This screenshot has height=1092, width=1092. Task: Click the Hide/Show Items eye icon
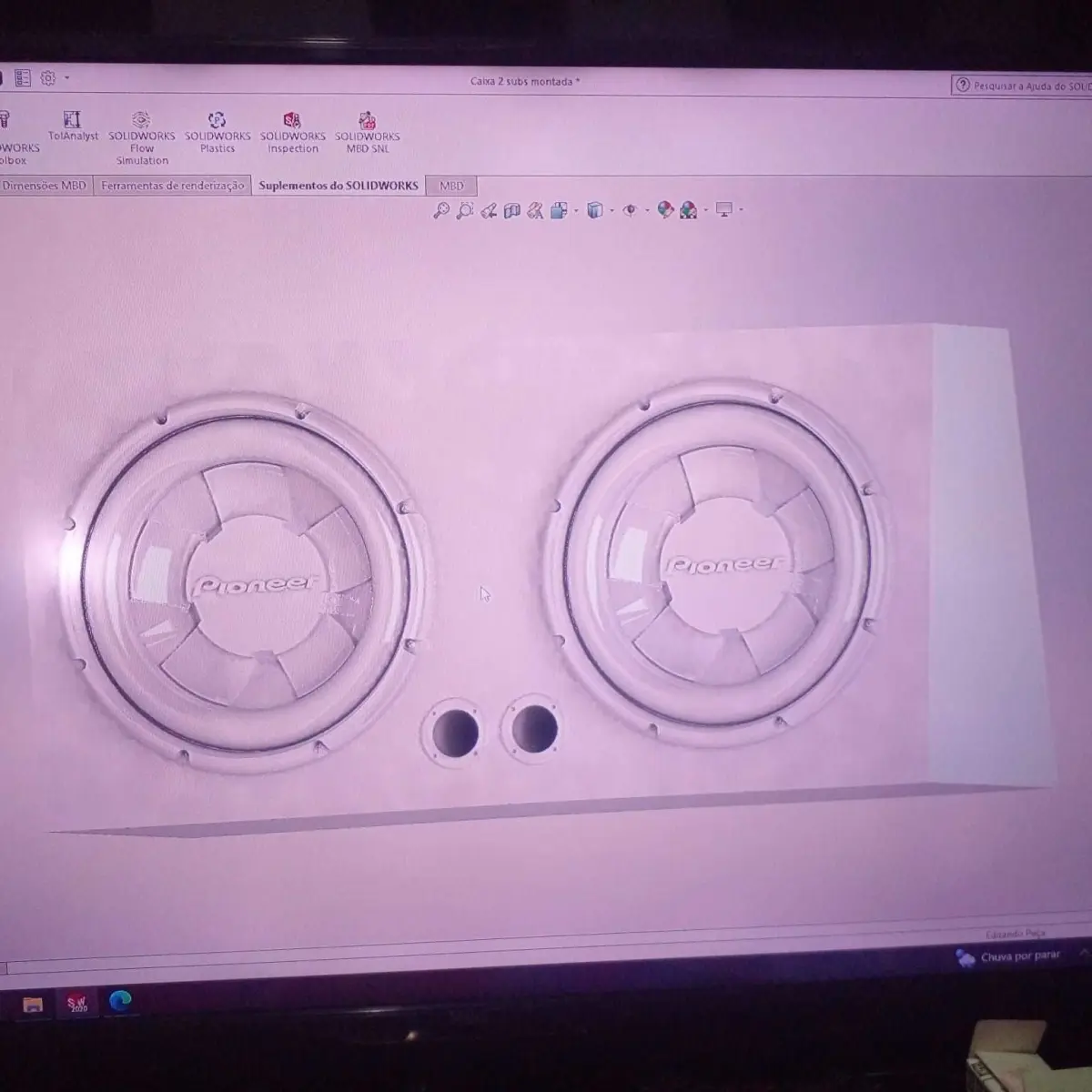click(630, 210)
